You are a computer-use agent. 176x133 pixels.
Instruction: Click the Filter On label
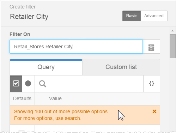20,34
